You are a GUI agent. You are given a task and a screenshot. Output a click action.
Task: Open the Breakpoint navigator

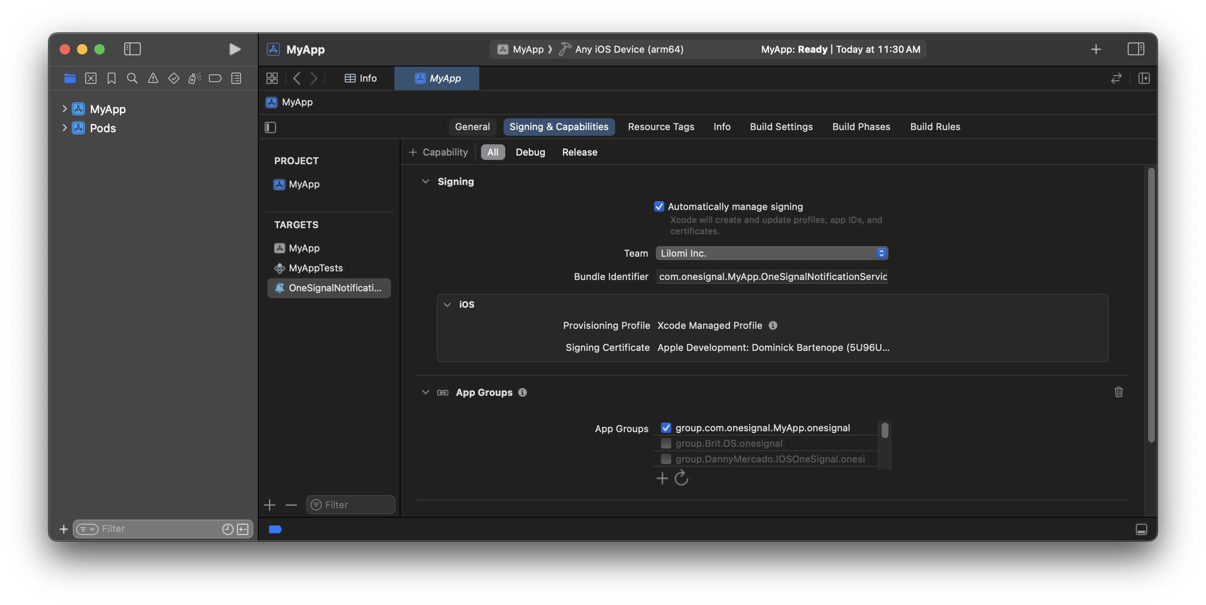(x=215, y=78)
